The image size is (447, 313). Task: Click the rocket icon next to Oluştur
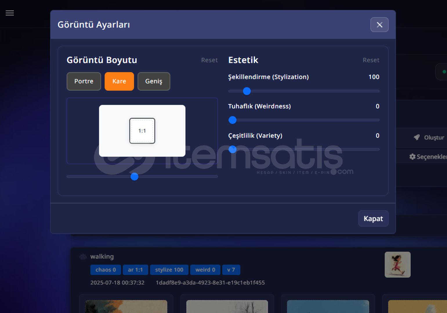[417, 137]
